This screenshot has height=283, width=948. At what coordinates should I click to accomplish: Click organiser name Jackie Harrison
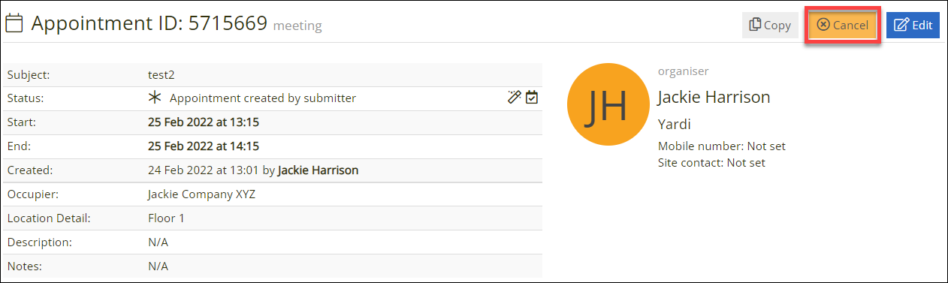point(714,97)
